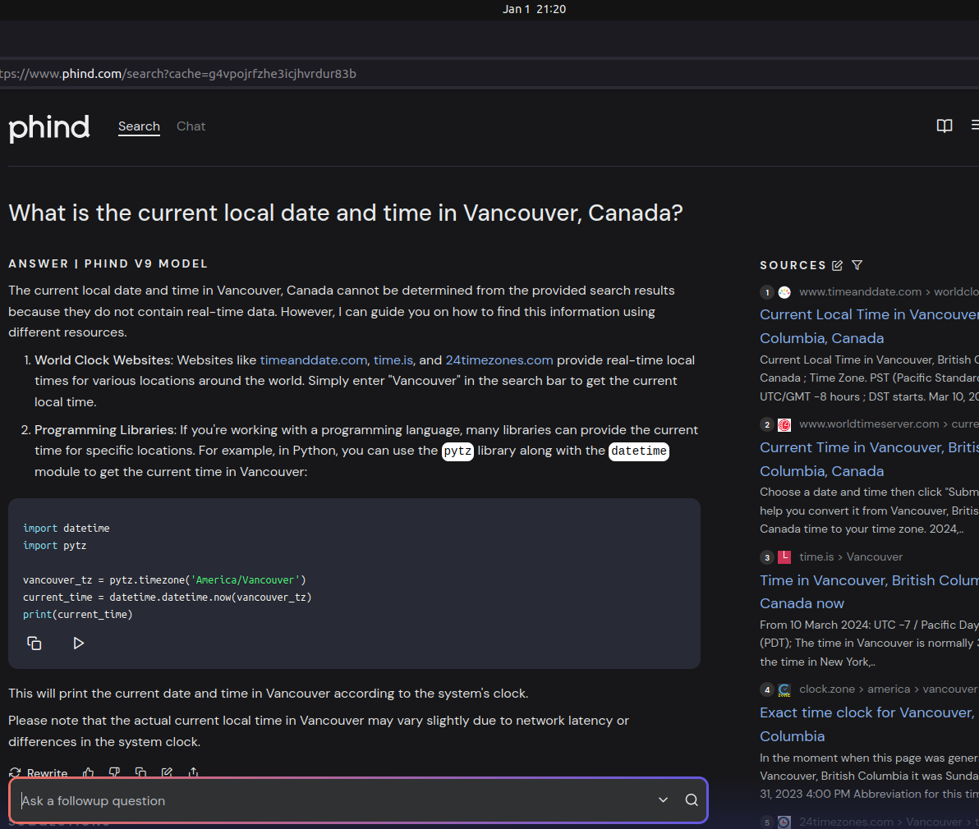Click the 'SOURCES' heading
Viewport: 979px width, 829px height.
793,265
